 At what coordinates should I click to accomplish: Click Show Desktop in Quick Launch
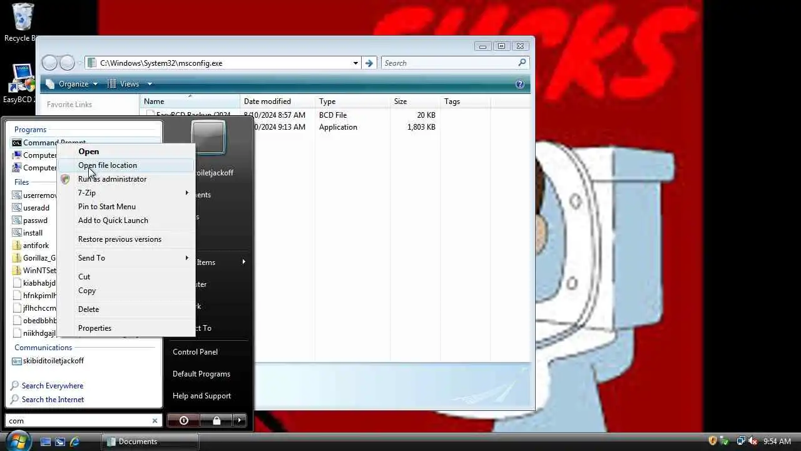(x=46, y=442)
